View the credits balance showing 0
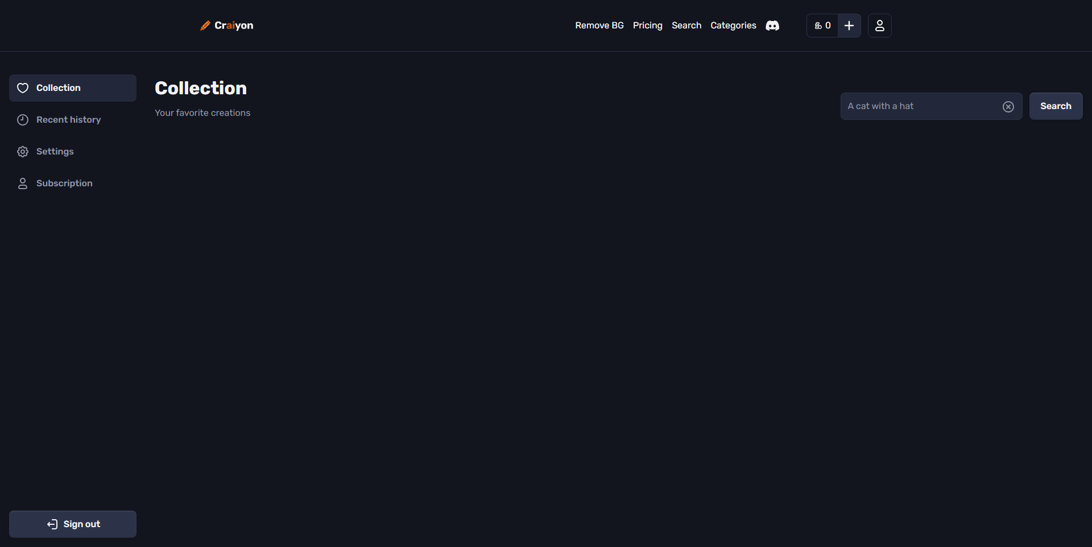Screen dimensions: 1092x547 [822, 26]
